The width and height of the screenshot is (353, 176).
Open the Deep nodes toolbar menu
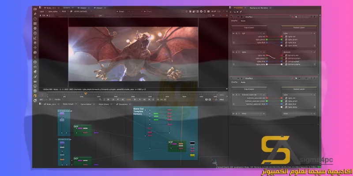pyautogui.click(x=35, y=62)
